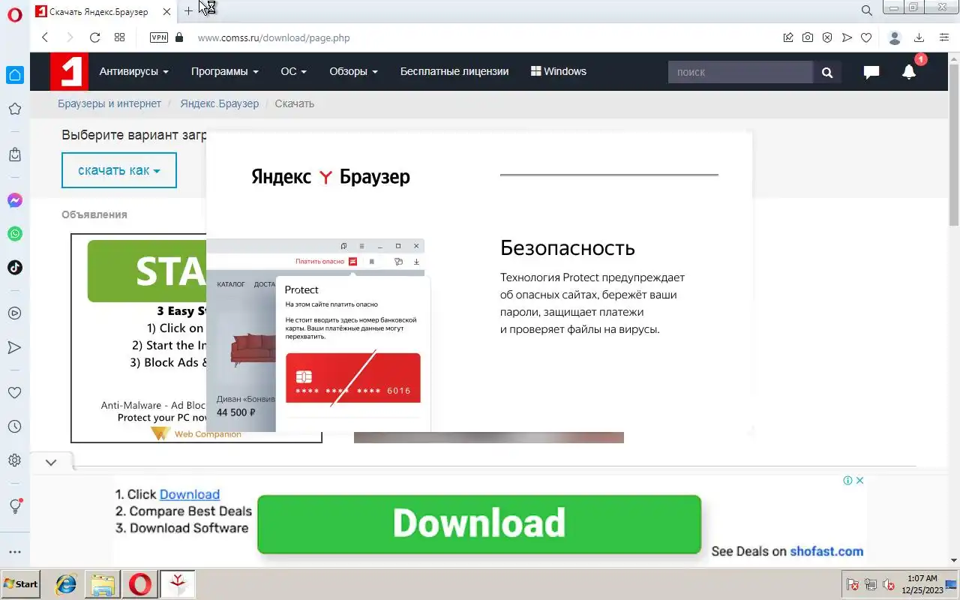This screenshot has width=960, height=600.
Task: Open Windows Explorer folder in taskbar
Action: tap(103, 584)
